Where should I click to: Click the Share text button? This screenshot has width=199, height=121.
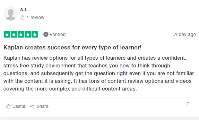pos(42,106)
